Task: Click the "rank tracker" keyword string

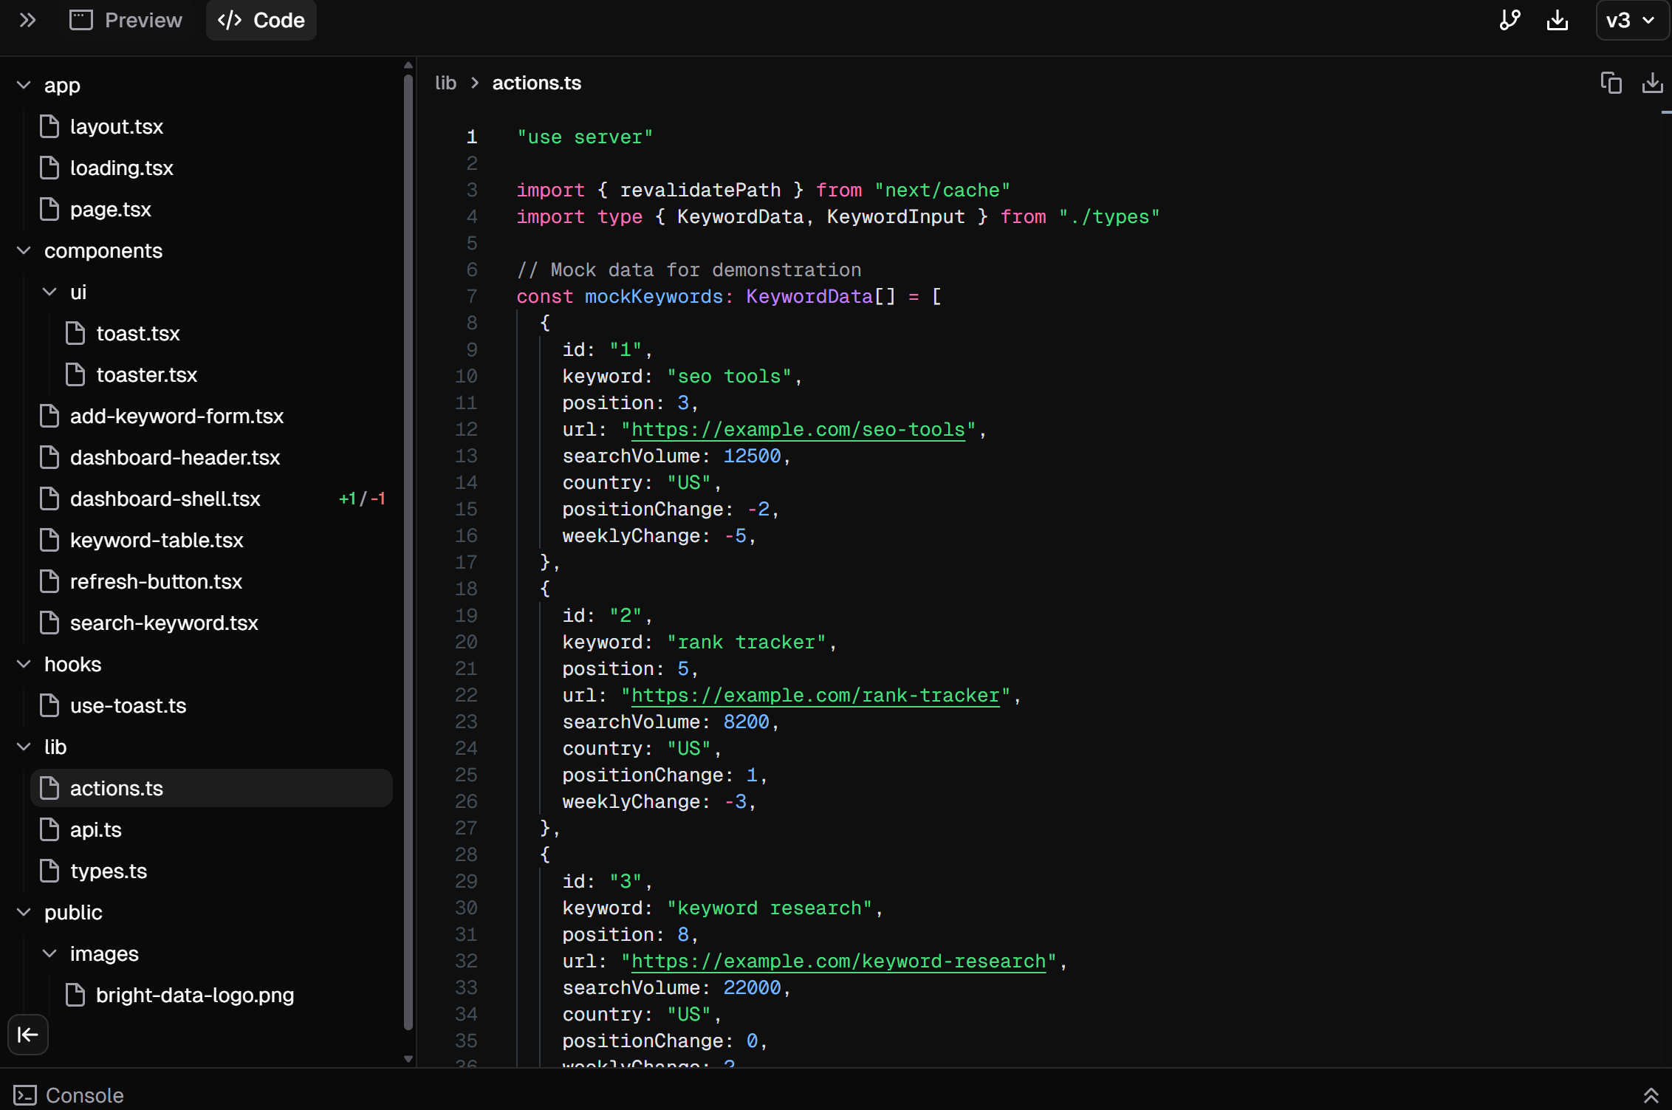Action: pos(747,642)
